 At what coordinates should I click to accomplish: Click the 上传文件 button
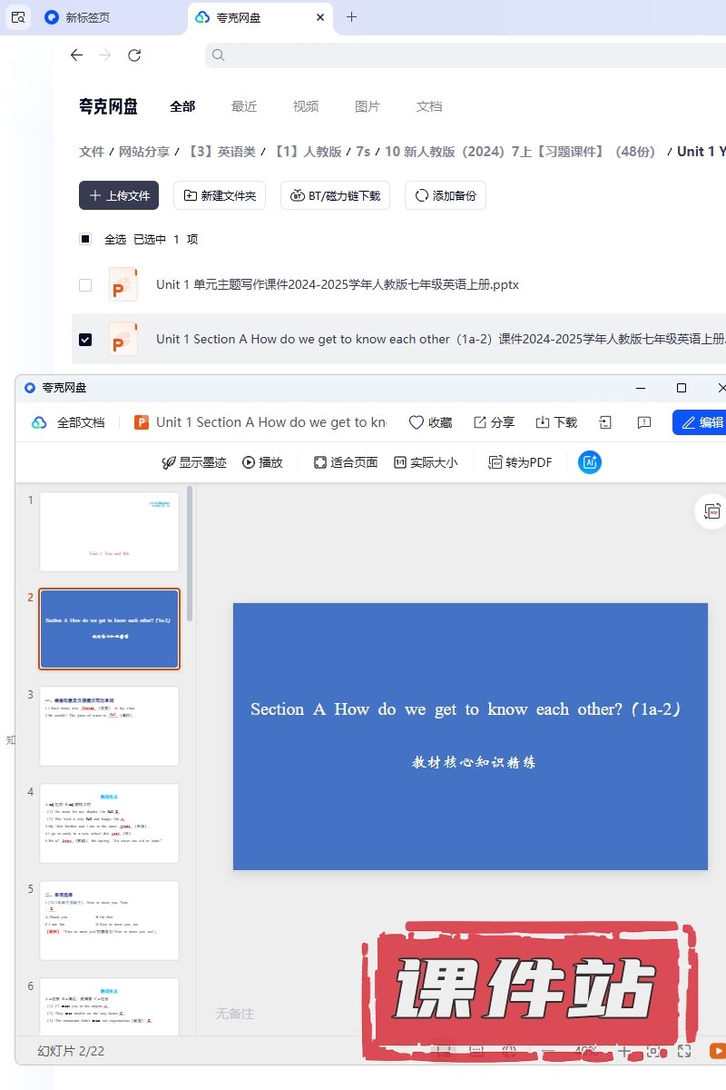point(119,195)
